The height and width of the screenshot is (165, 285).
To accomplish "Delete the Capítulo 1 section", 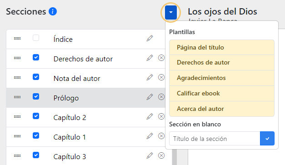I will tap(161, 136).
